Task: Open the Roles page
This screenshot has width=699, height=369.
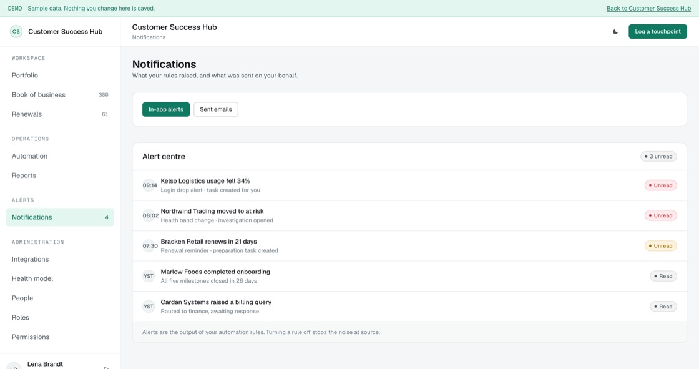Action: tap(60, 317)
